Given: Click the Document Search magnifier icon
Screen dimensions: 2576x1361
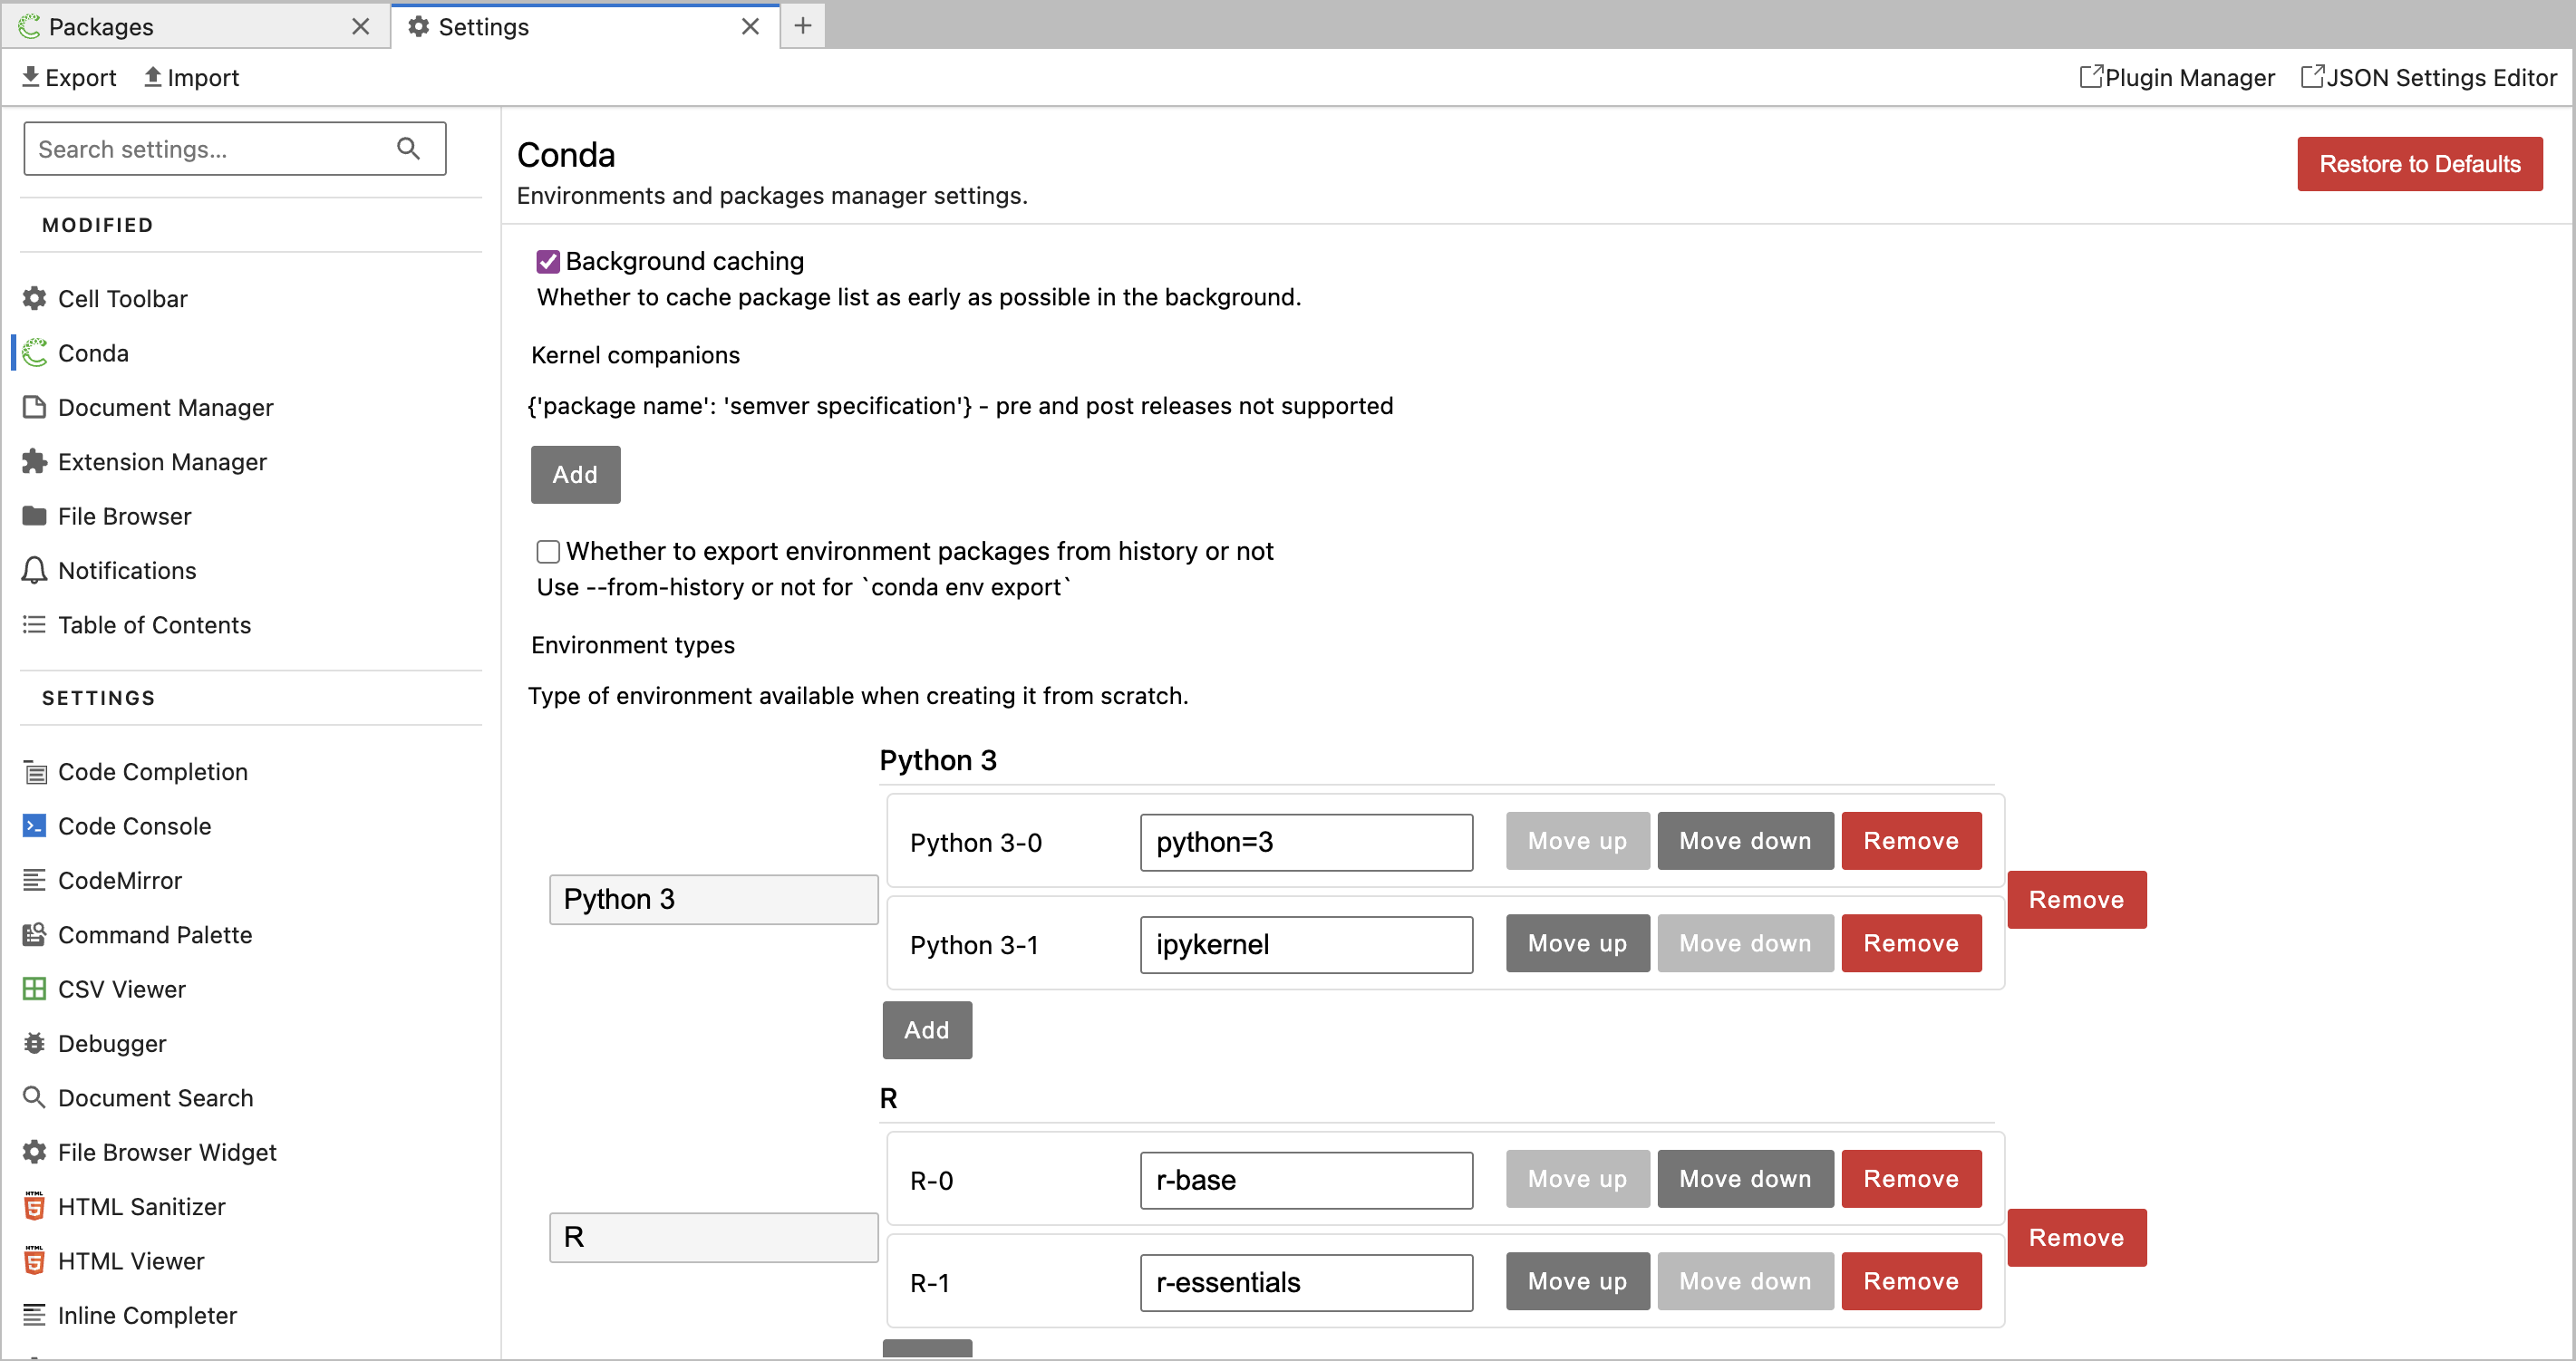Looking at the screenshot, I should (x=34, y=1097).
